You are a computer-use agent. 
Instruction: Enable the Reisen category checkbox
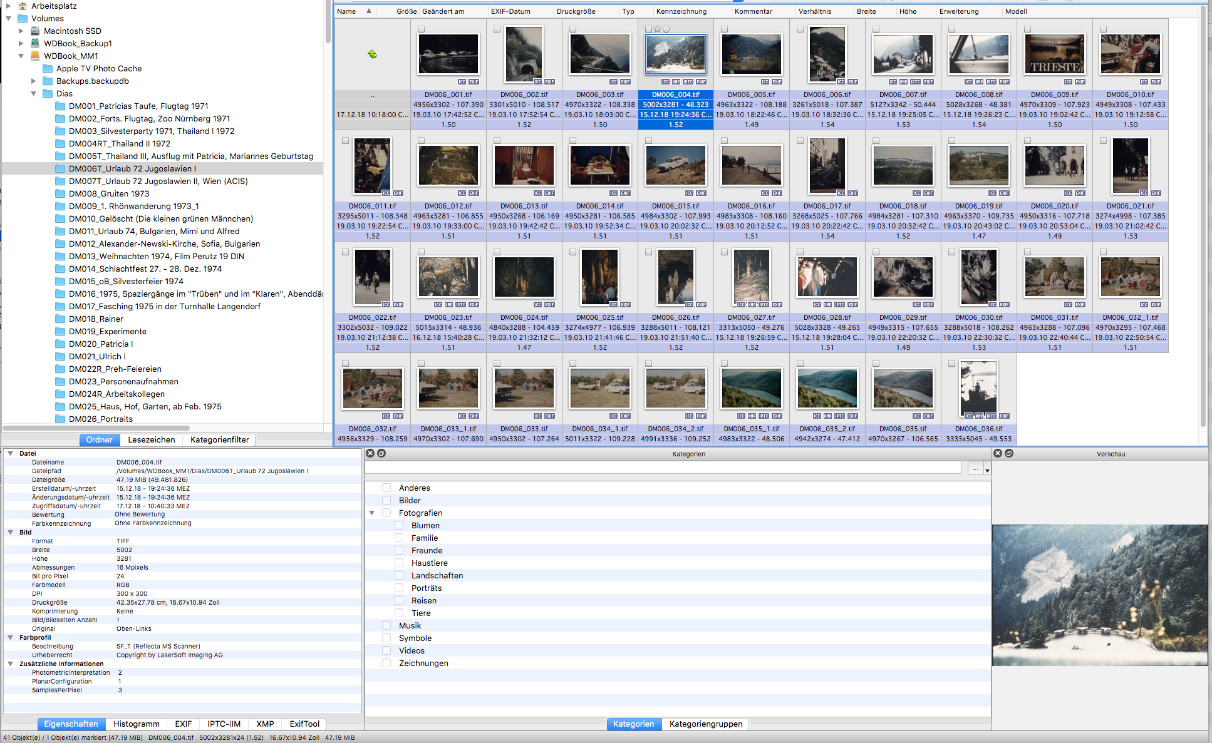tap(399, 600)
